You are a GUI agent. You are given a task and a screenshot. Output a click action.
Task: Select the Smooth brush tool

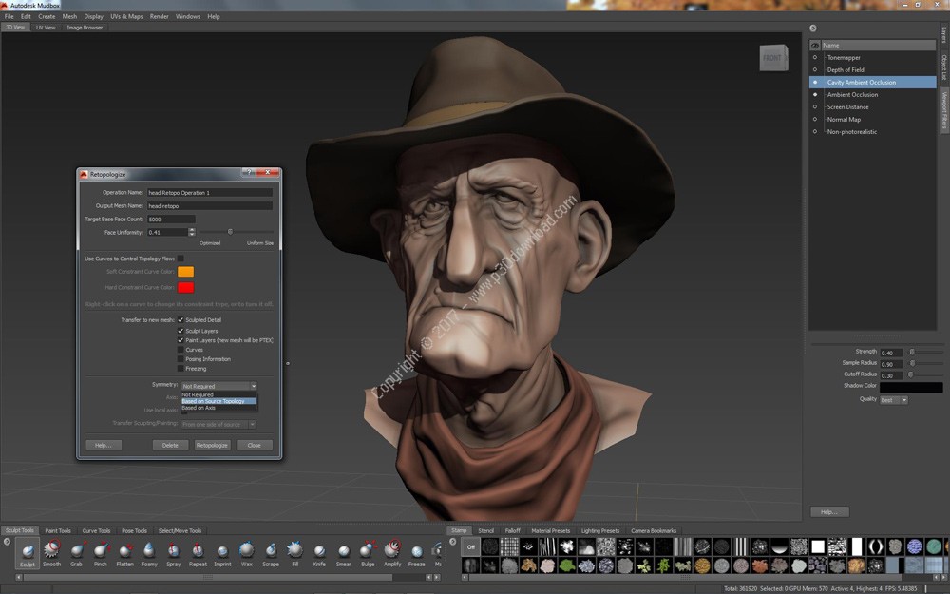click(x=51, y=553)
